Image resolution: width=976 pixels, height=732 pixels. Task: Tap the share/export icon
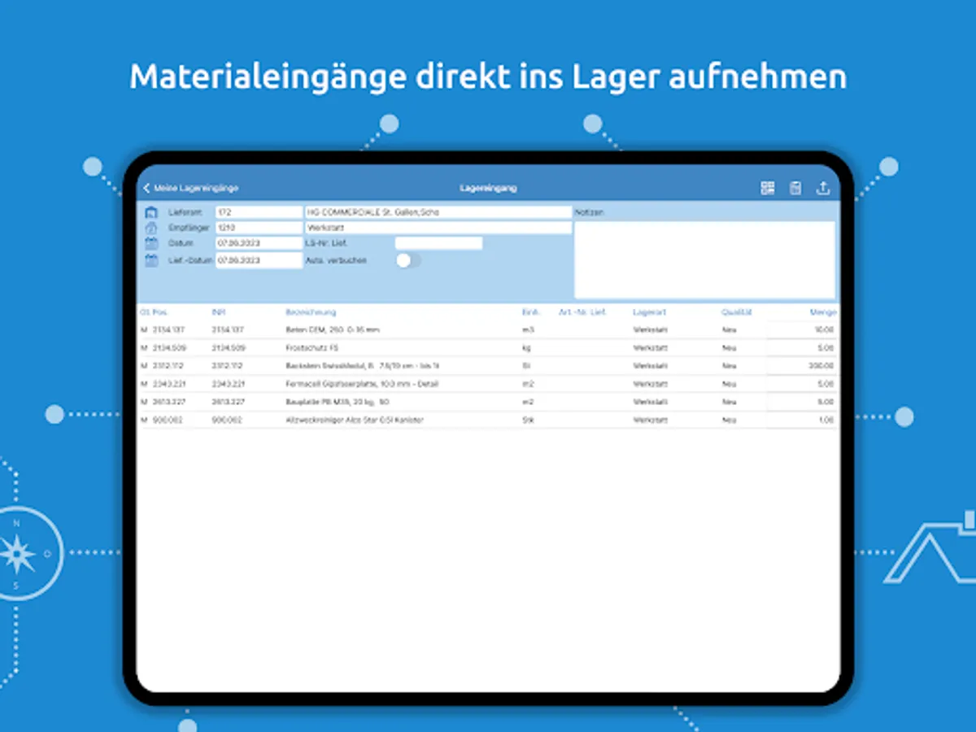(823, 188)
